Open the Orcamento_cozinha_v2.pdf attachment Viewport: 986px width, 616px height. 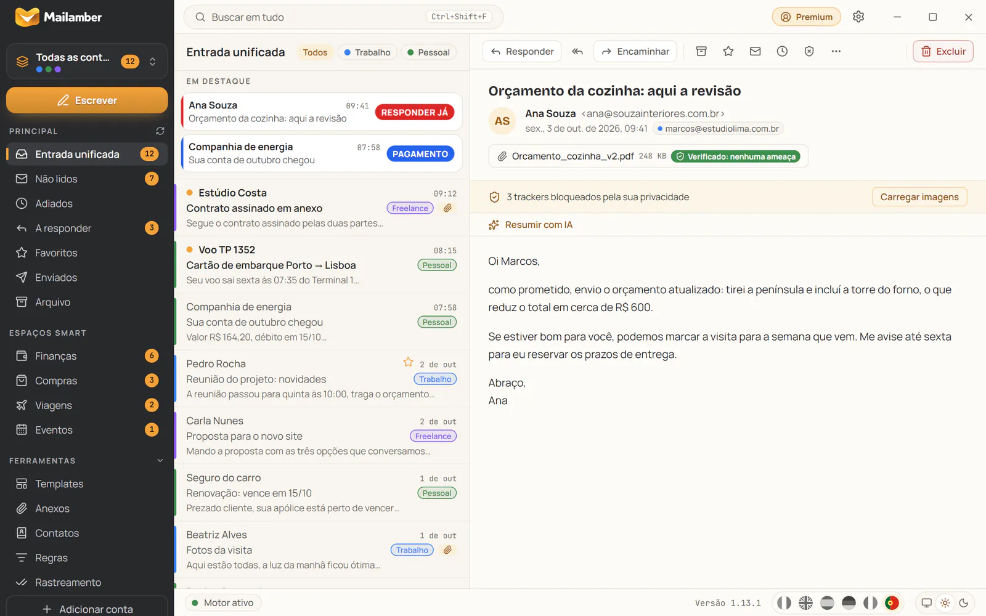[648, 156]
